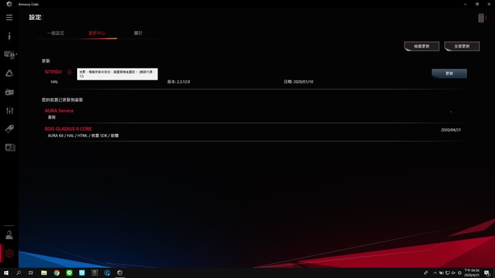Open the hamburger menu in the sidebar
This screenshot has height=278, width=495.
click(9, 17)
